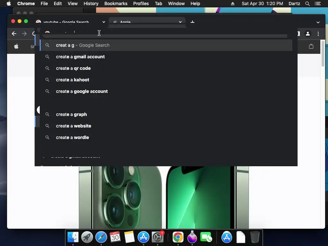Open the Tab menu

(158, 4)
